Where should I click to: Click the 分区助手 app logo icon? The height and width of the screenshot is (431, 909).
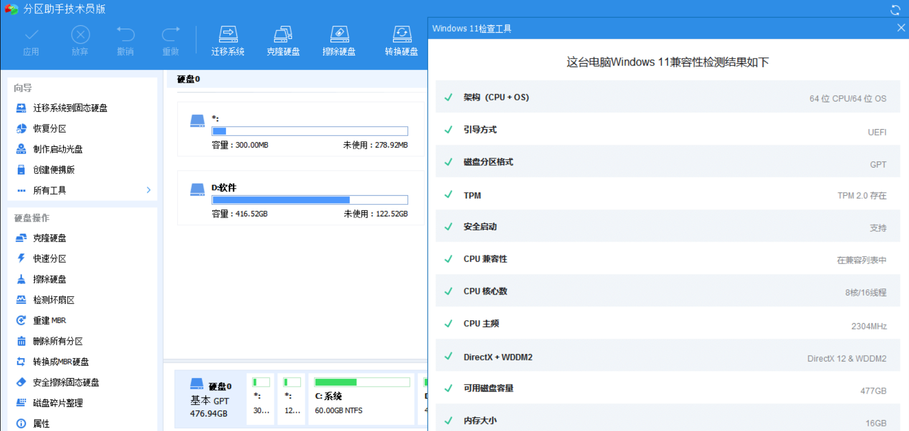click(11, 9)
